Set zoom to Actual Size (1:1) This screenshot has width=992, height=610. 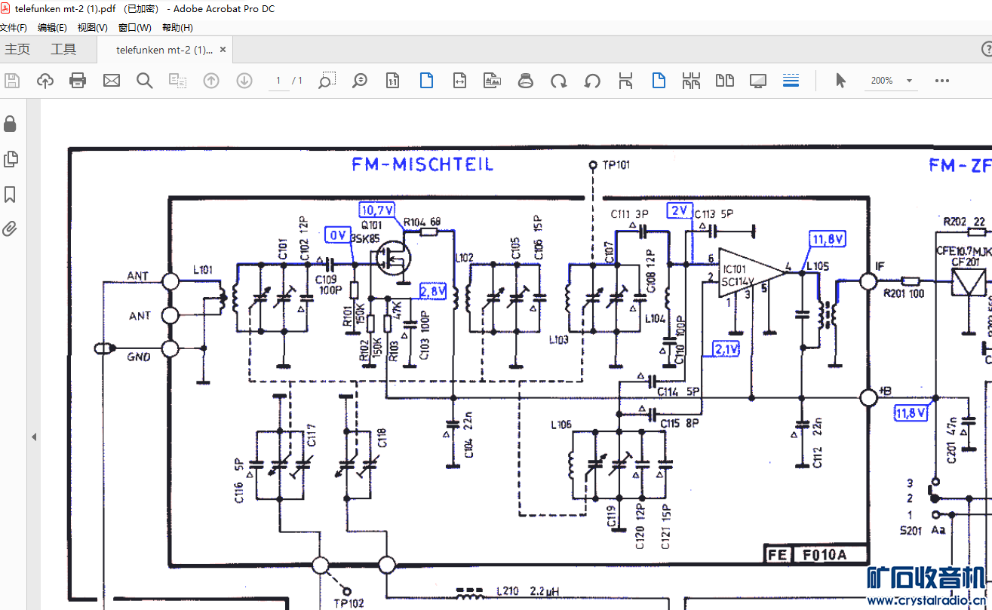(x=393, y=81)
